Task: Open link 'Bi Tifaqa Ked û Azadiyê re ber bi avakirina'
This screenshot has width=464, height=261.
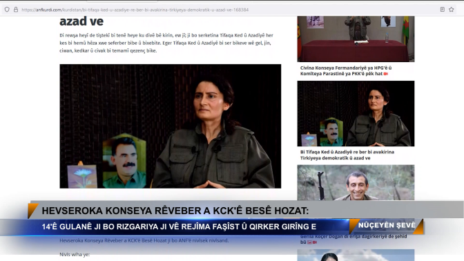Action: 347,155
